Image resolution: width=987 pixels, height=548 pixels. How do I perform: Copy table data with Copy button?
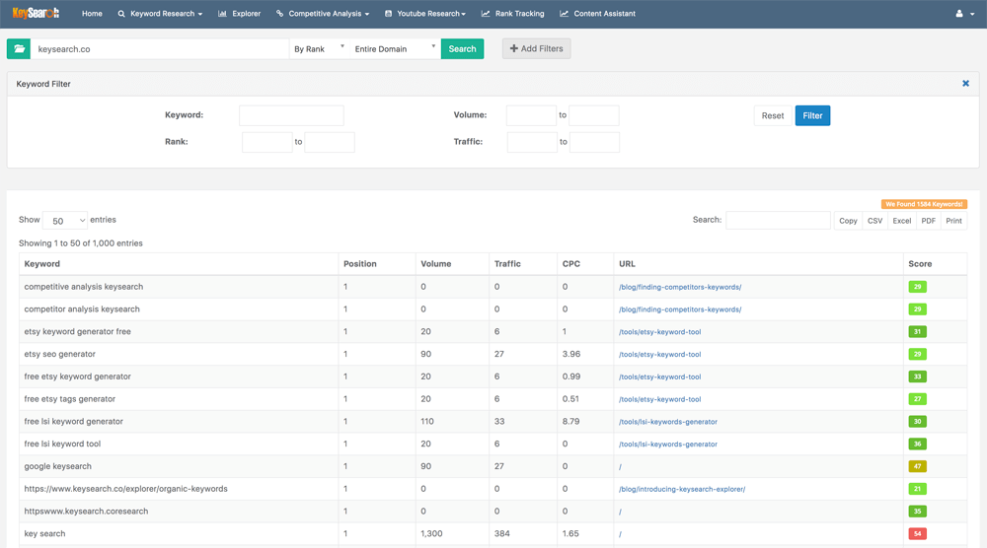[x=848, y=221]
